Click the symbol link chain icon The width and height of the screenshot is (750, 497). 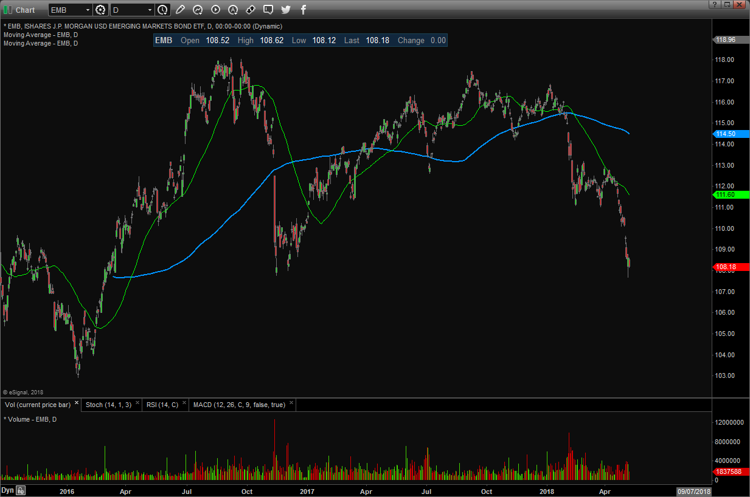[x=251, y=10]
